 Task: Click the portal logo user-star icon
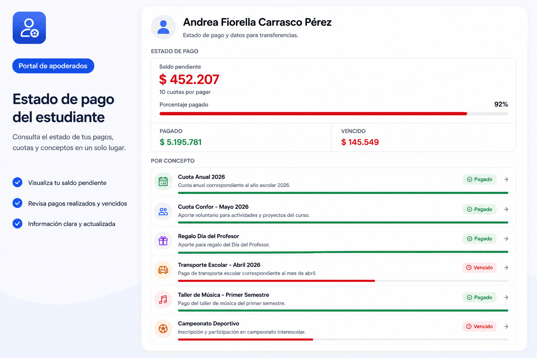[x=29, y=28]
